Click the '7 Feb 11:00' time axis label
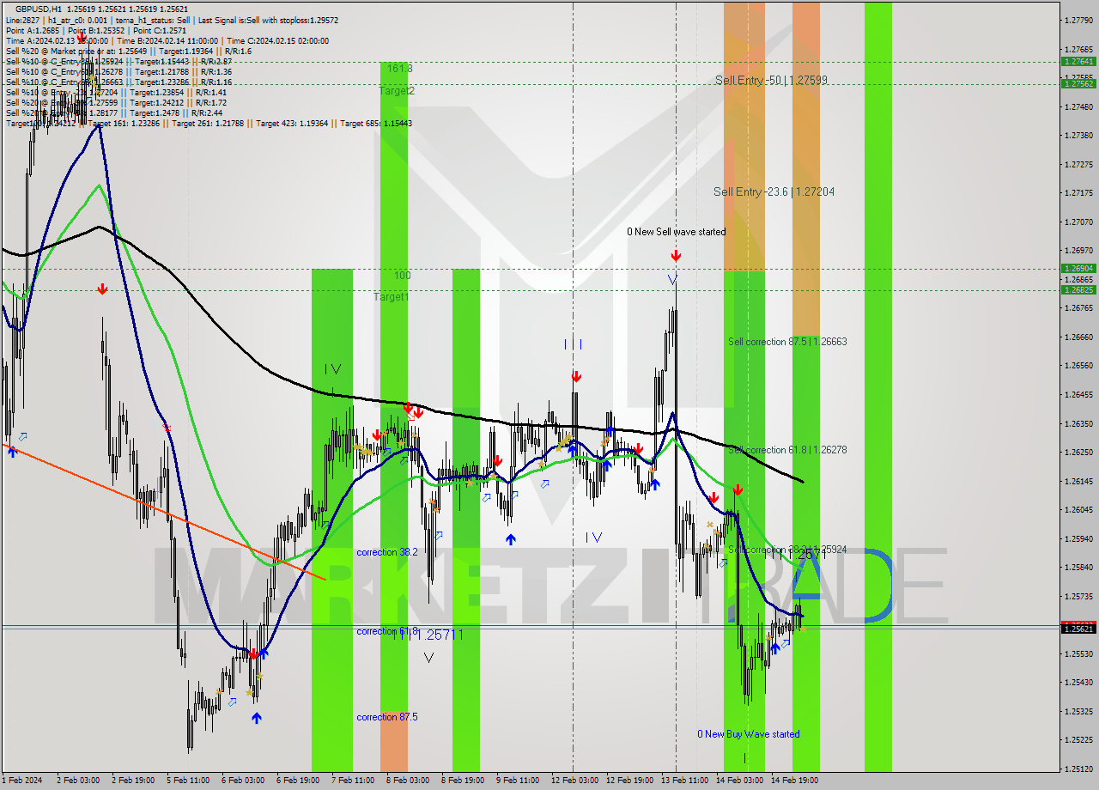The height and width of the screenshot is (790, 1099). pos(353,781)
